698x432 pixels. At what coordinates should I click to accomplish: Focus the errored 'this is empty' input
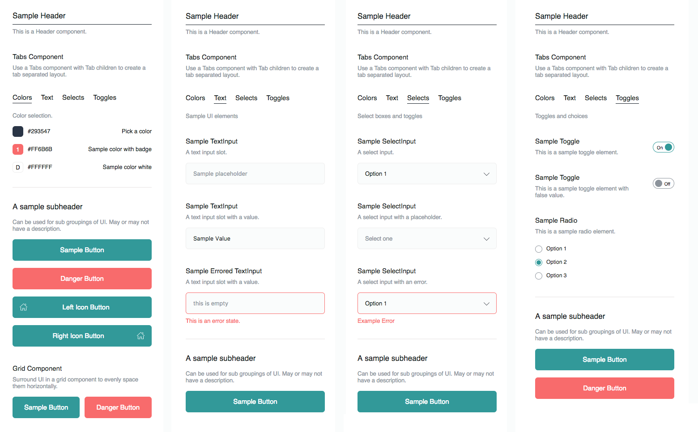pos(255,304)
